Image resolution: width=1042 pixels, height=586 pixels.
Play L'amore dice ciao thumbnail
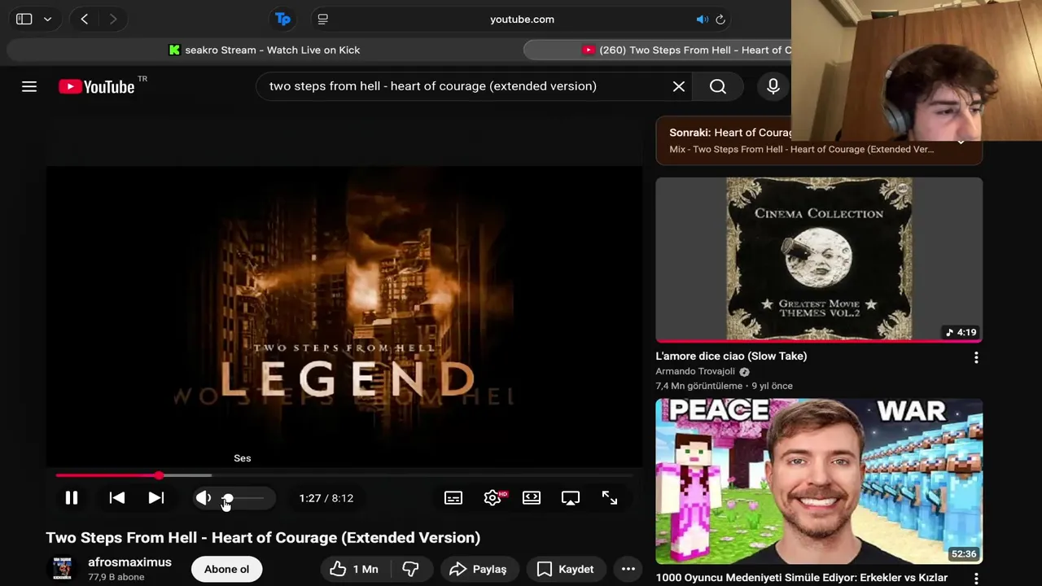pyautogui.click(x=819, y=260)
